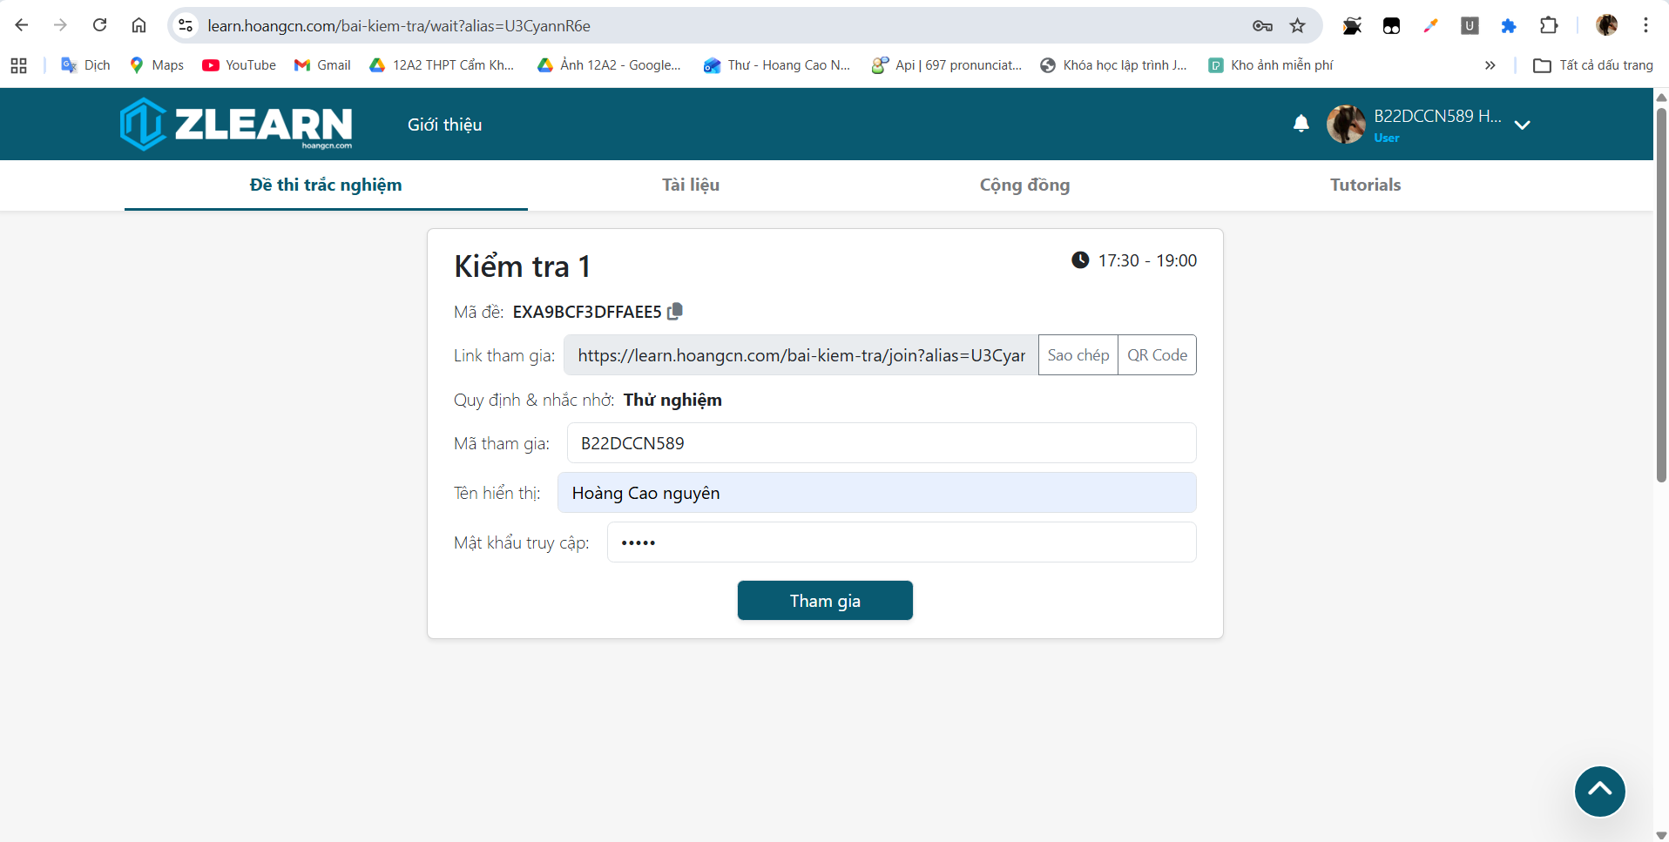Open the notification bell

click(1301, 124)
